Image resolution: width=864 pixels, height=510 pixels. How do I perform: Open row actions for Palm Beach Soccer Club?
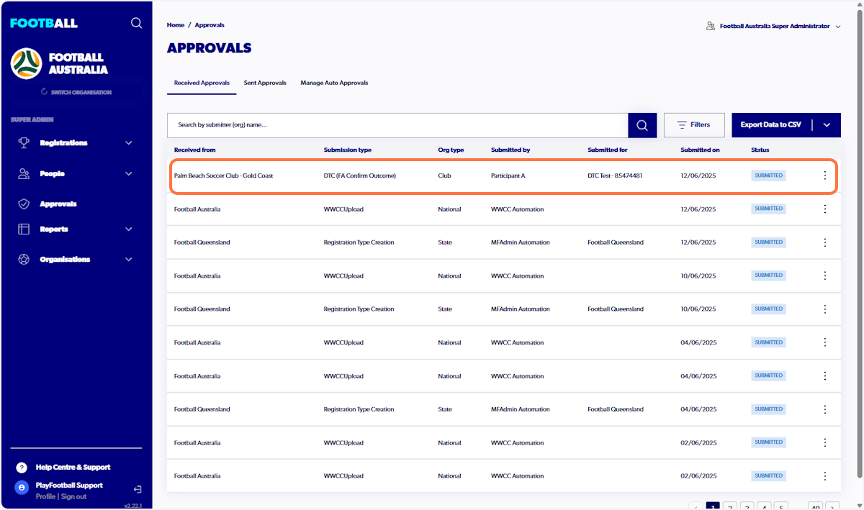coord(825,176)
